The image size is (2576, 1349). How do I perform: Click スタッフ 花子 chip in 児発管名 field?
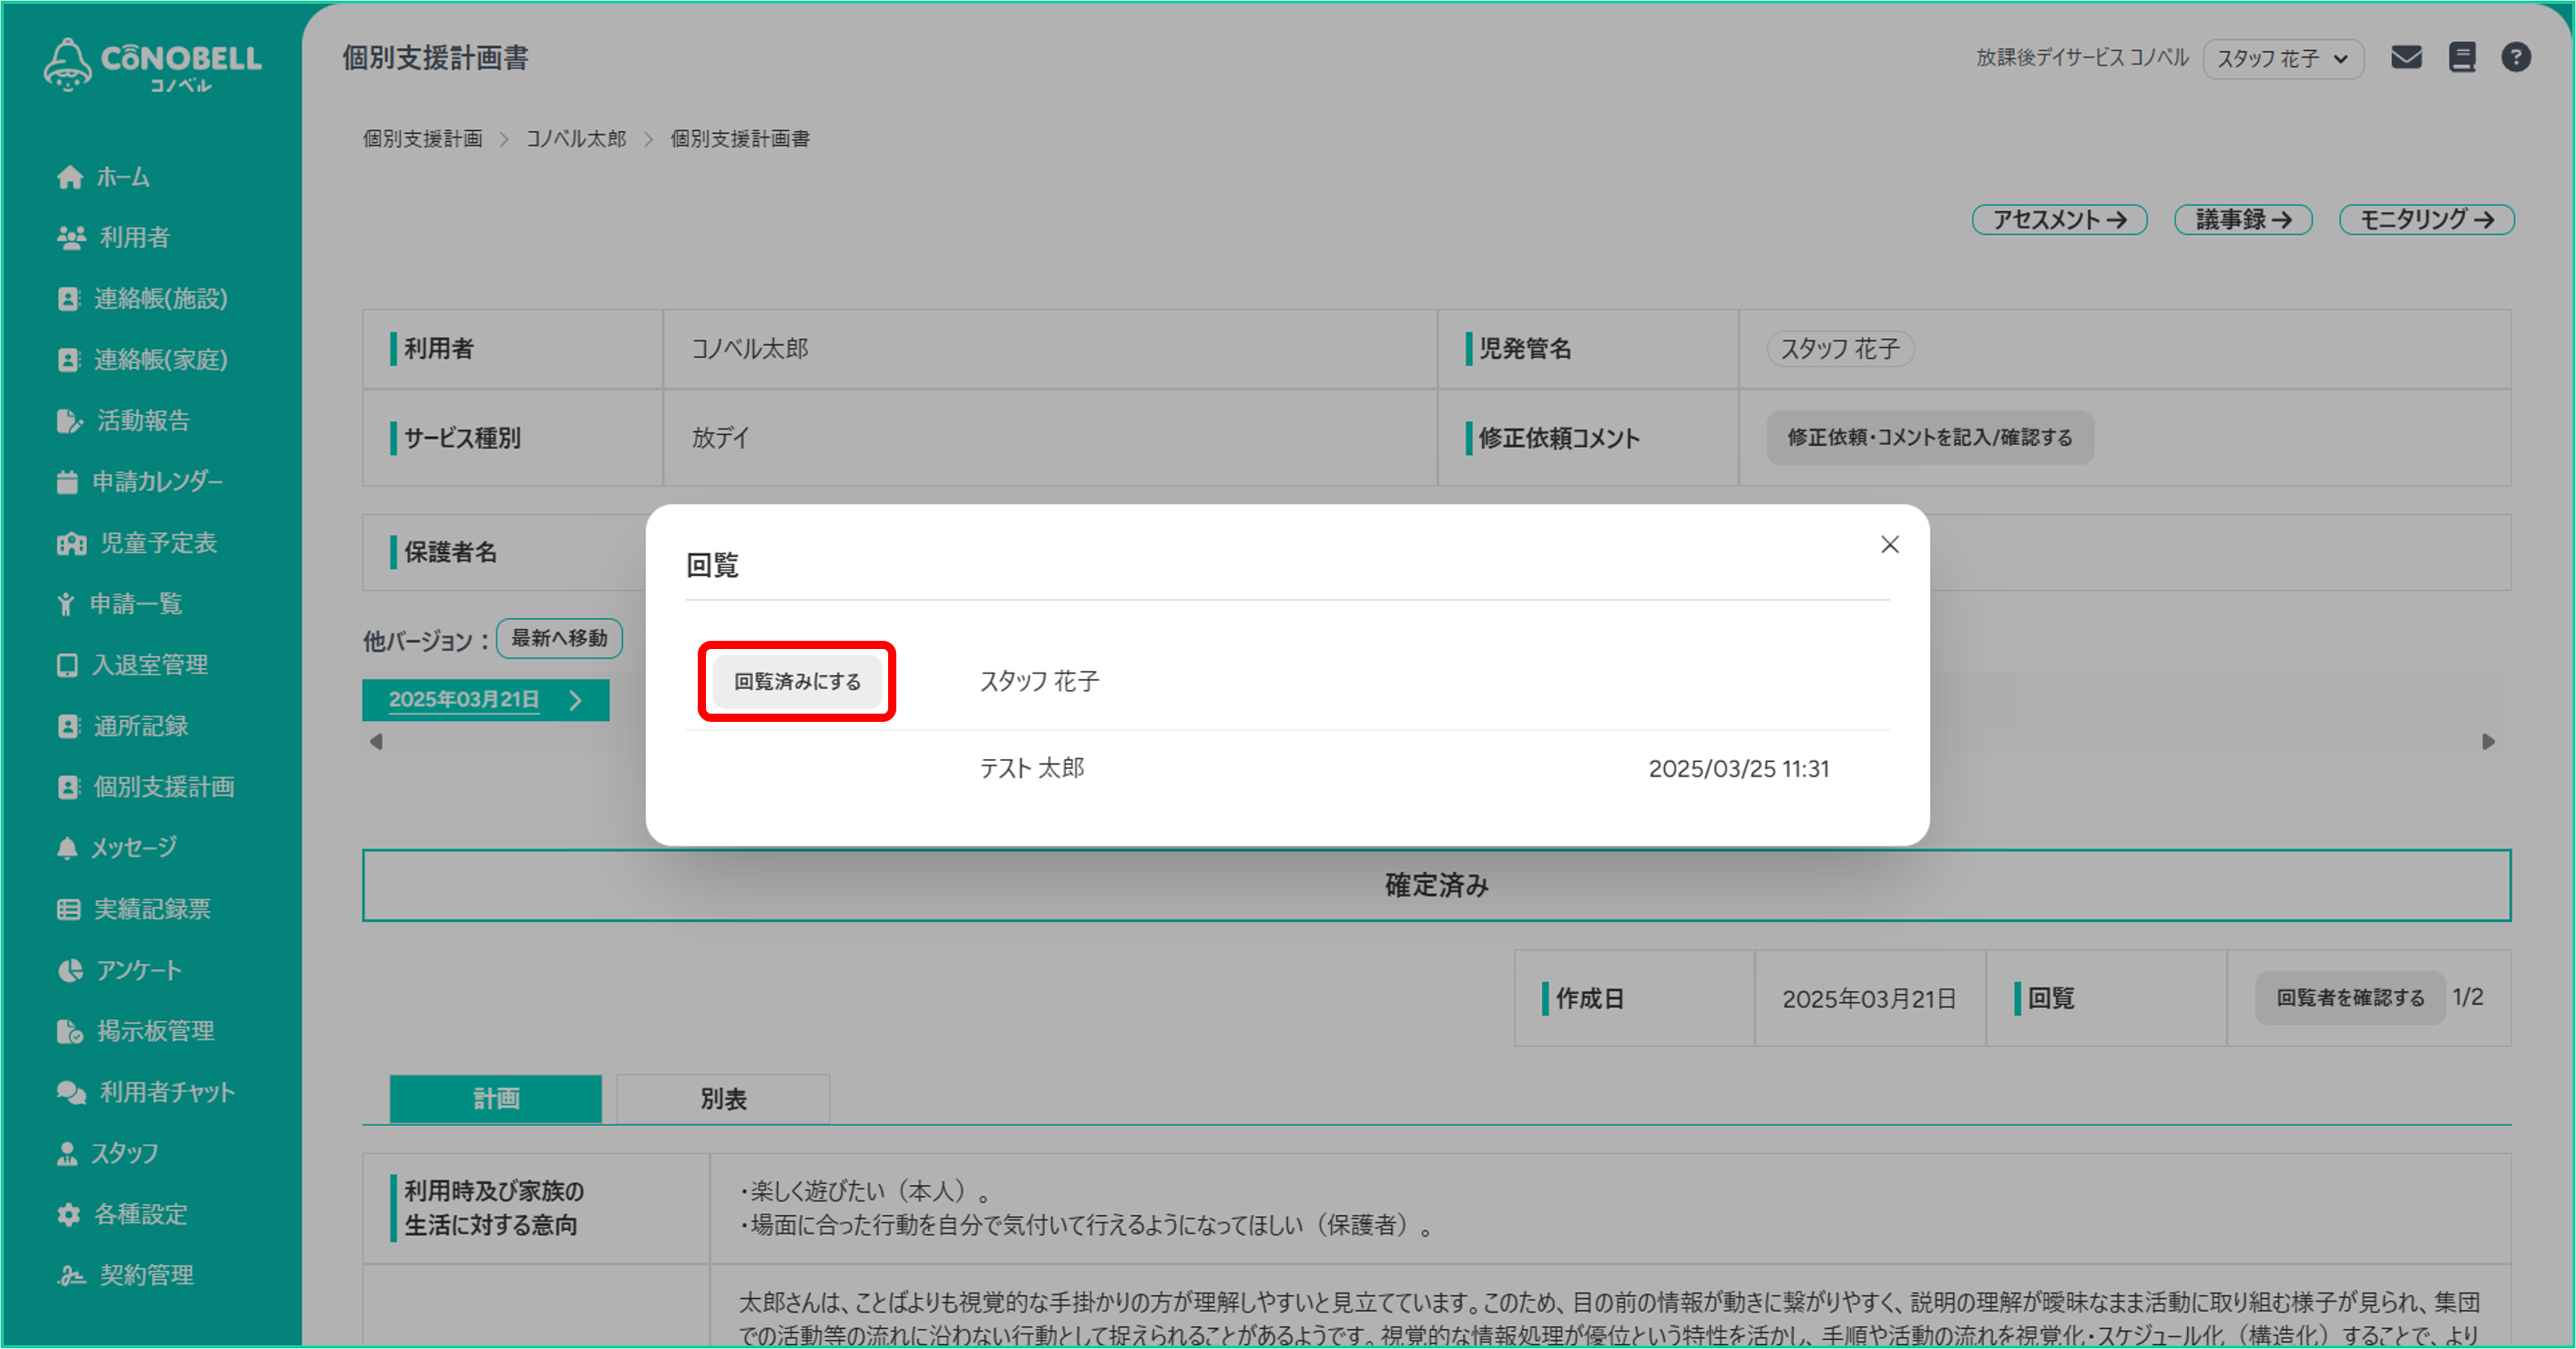pos(1840,349)
